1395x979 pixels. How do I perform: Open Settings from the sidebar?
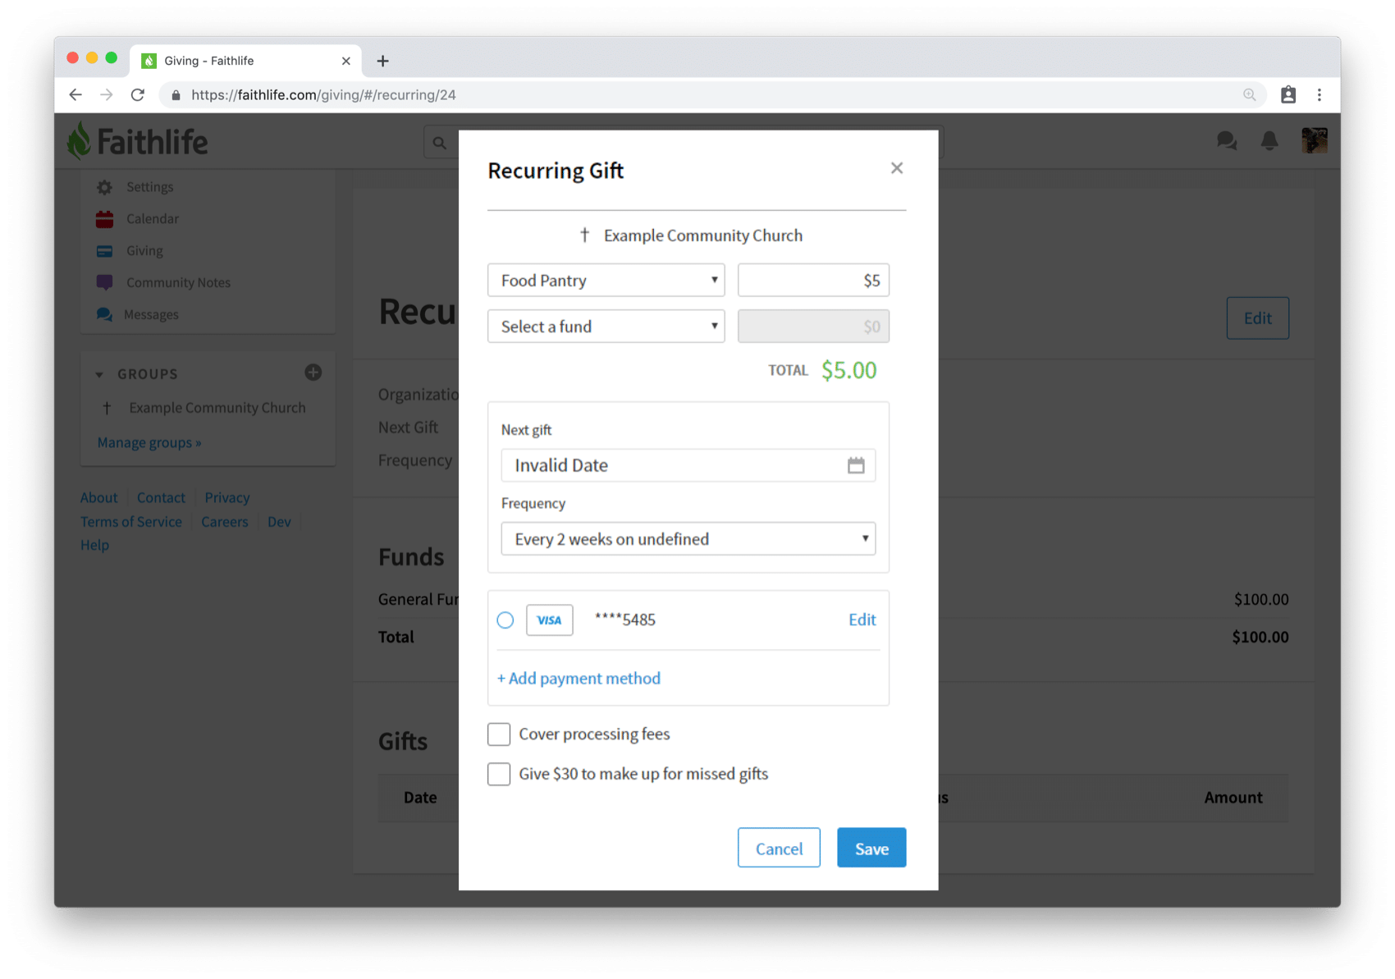[149, 187]
